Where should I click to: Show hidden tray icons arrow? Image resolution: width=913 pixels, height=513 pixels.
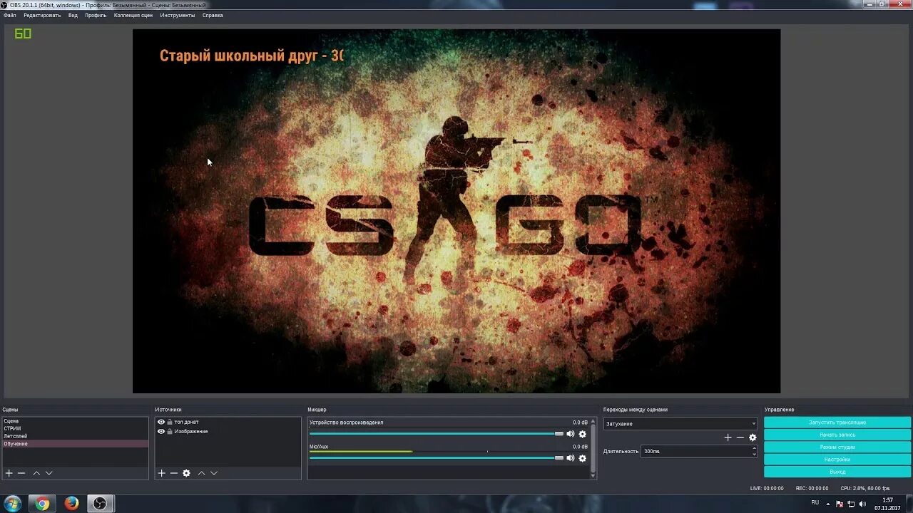(828, 504)
